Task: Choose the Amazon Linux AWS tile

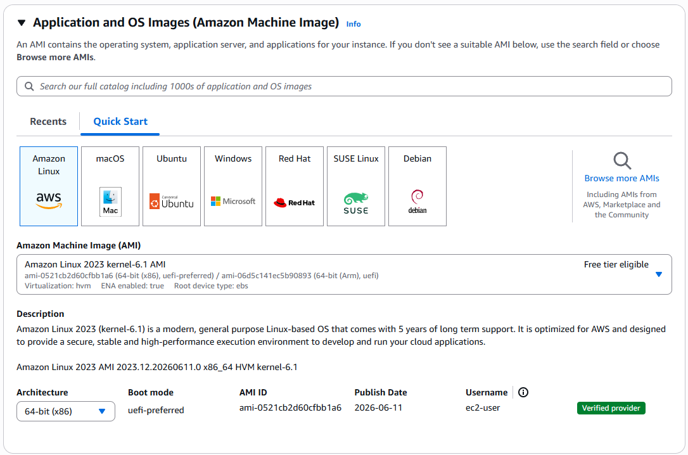Action: [49, 186]
